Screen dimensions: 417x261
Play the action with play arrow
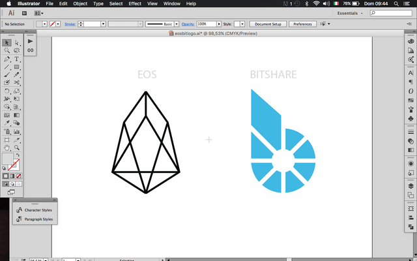click(x=31, y=41)
